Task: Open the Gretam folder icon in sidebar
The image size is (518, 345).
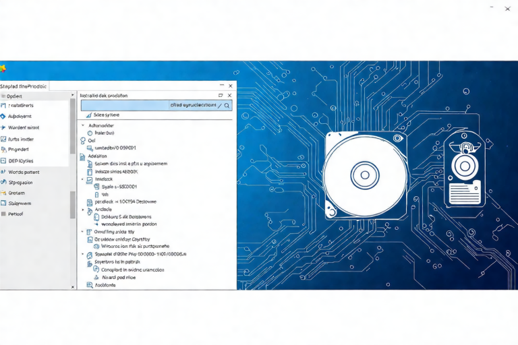Action: [3, 192]
